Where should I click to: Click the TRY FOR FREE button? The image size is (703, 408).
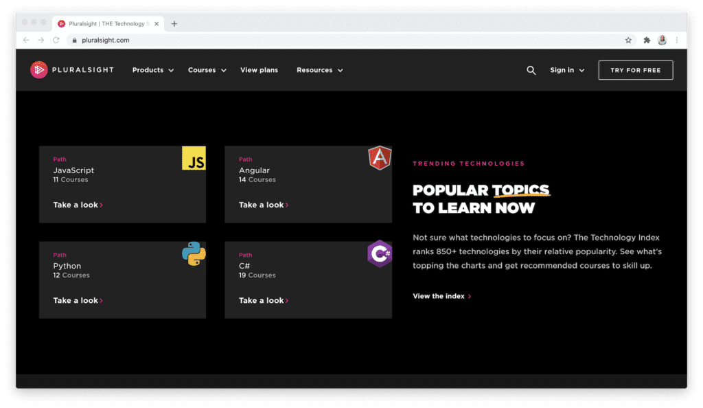click(635, 70)
